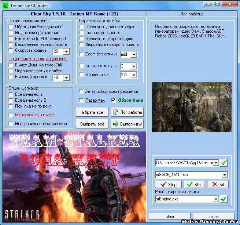This screenshot has width=240, height=225.
Task: Click the Stop button
Action: click(x=168, y=184)
